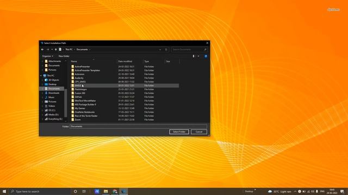Open Task View on the taskbar
The height and width of the screenshot is (195, 348).
pos(84,191)
